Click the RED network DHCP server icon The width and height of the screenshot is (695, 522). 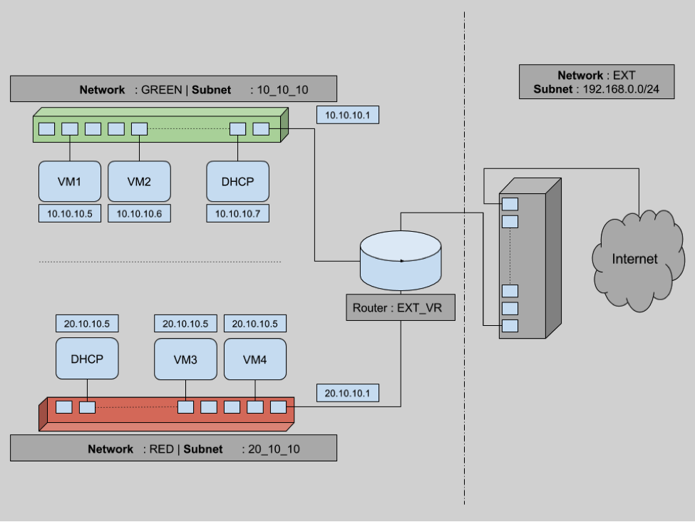[x=87, y=358]
